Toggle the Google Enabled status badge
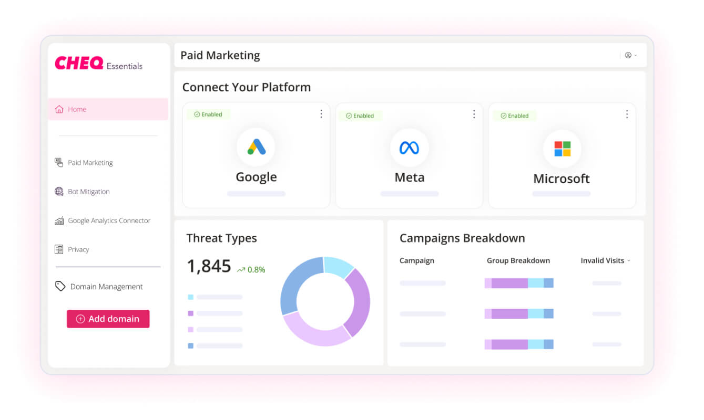 208,114
